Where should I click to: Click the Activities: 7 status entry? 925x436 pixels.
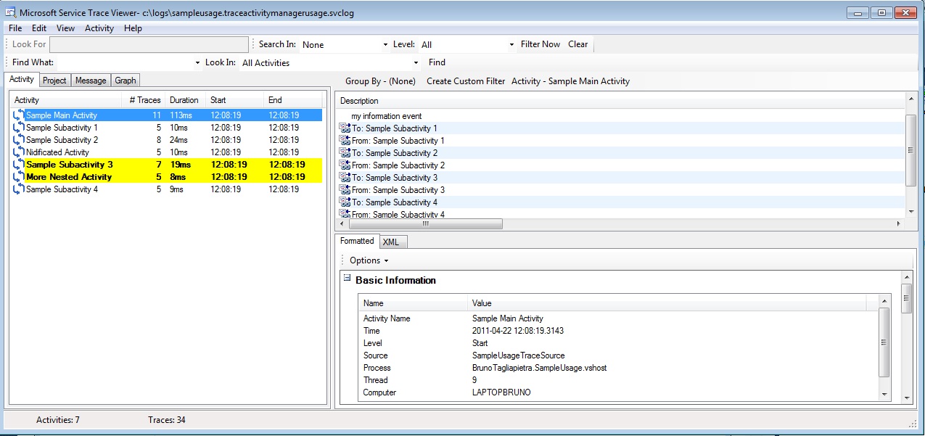[58, 419]
